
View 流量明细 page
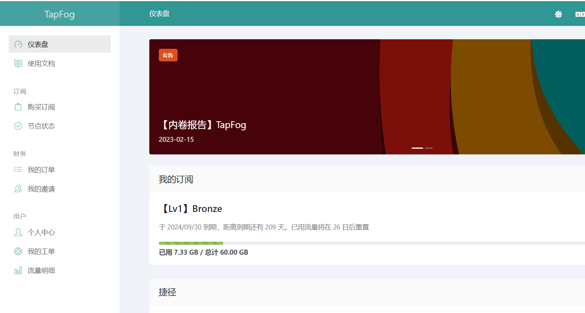(x=60, y=270)
